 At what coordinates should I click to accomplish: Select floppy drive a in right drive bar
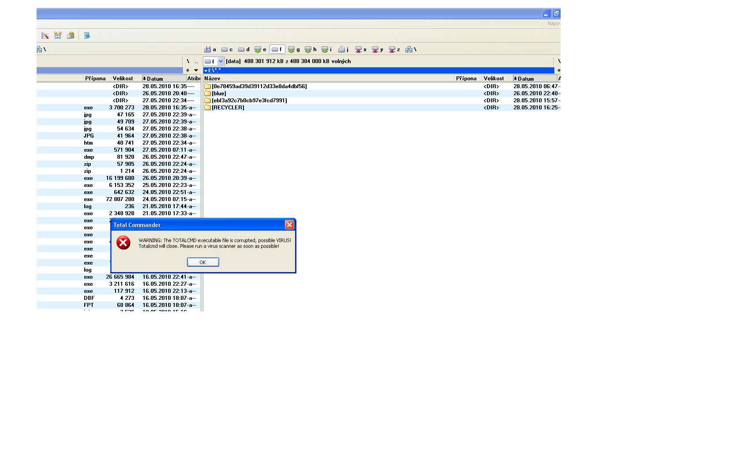210,49
